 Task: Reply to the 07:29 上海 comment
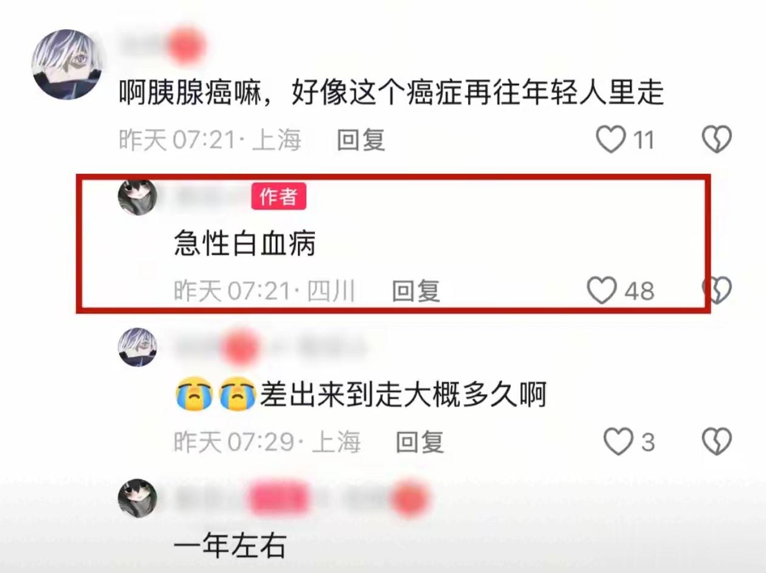pos(420,442)
